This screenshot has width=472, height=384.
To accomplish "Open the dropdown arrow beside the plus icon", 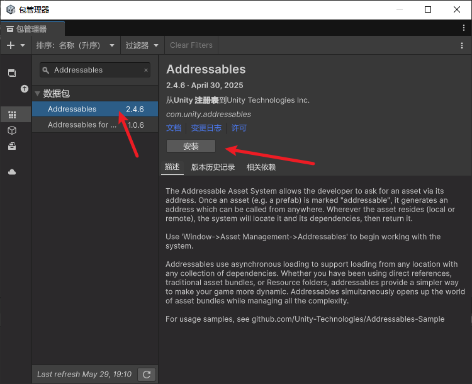I will coord(23,45).
